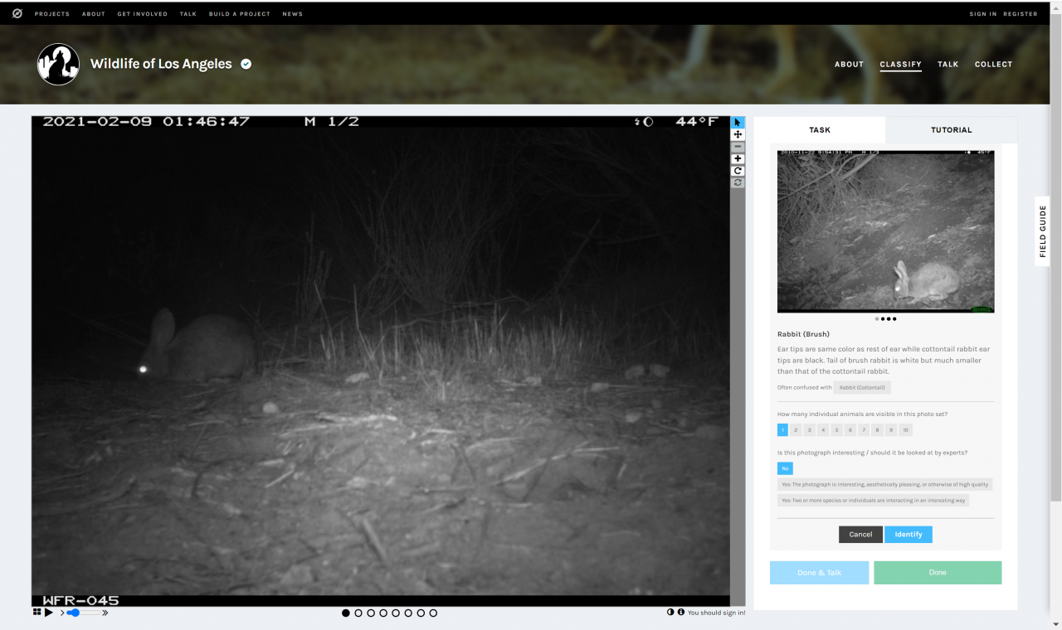Show the seventh frame dot

coord(421,613)
